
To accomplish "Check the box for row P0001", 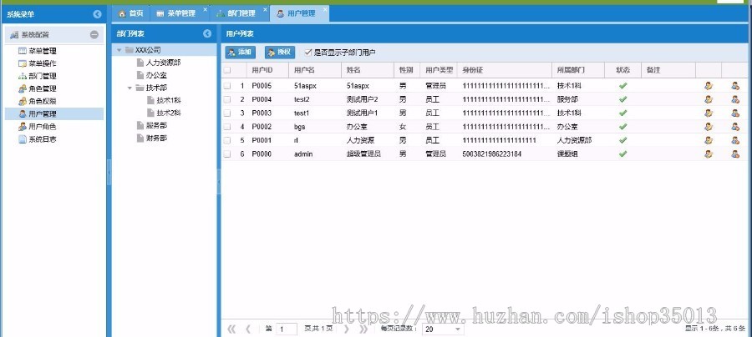I will coord(227,140).
